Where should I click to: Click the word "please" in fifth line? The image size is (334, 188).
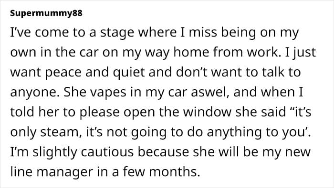click(x=99, y=113)
